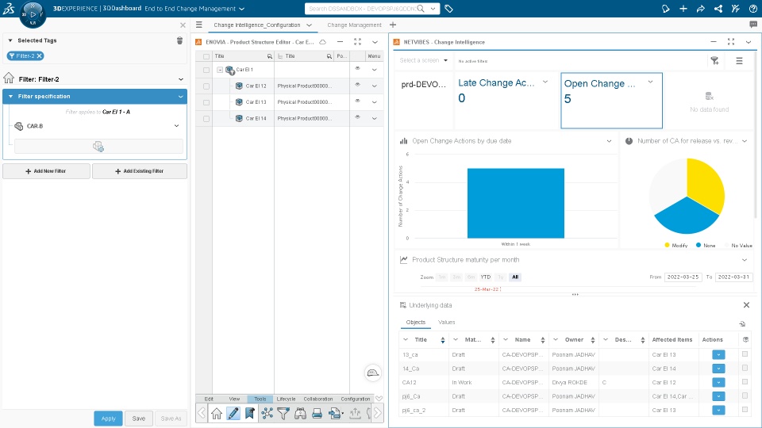
Task: Collapse the Car El 1 tree node
Action: [x=220, y=70]
